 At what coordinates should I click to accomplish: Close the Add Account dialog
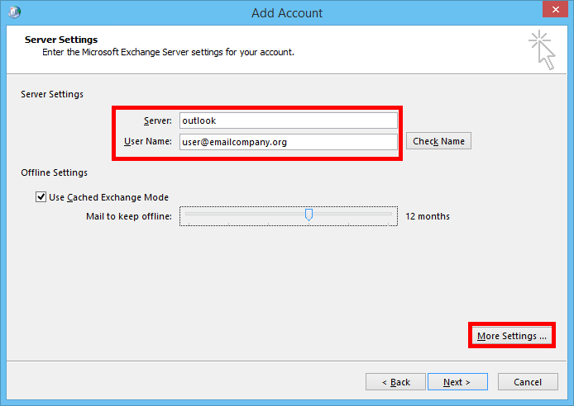[x=555, y=10]
